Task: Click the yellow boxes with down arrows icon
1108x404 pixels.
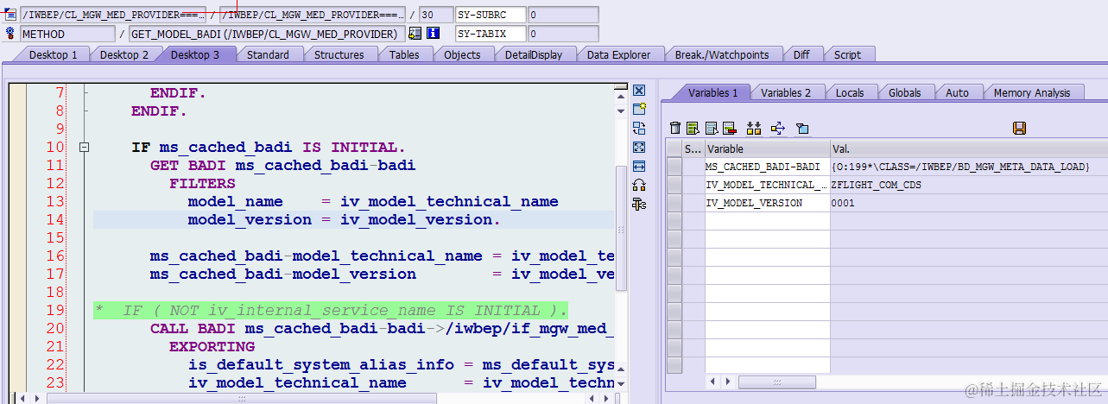Action: coord(754,128)
